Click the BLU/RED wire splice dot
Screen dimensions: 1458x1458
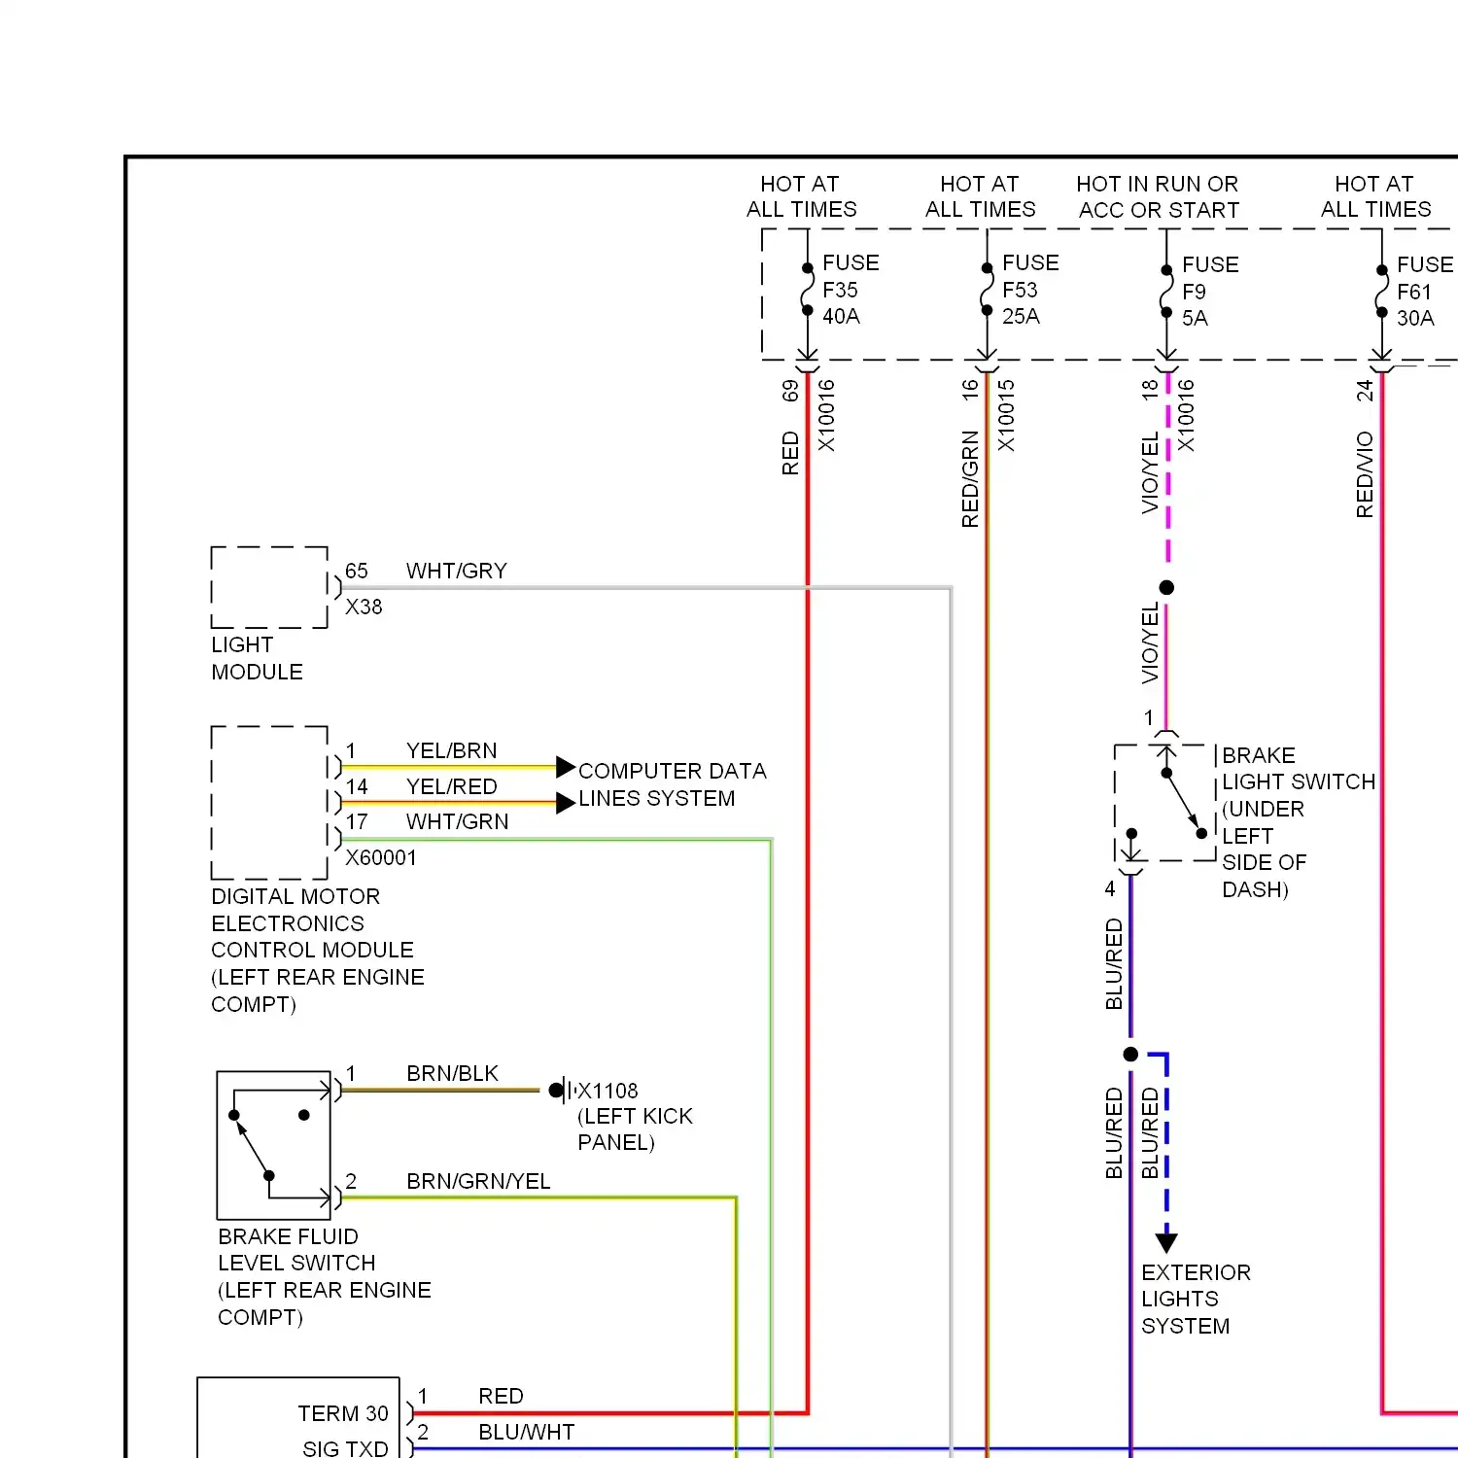[1130, 1054]
